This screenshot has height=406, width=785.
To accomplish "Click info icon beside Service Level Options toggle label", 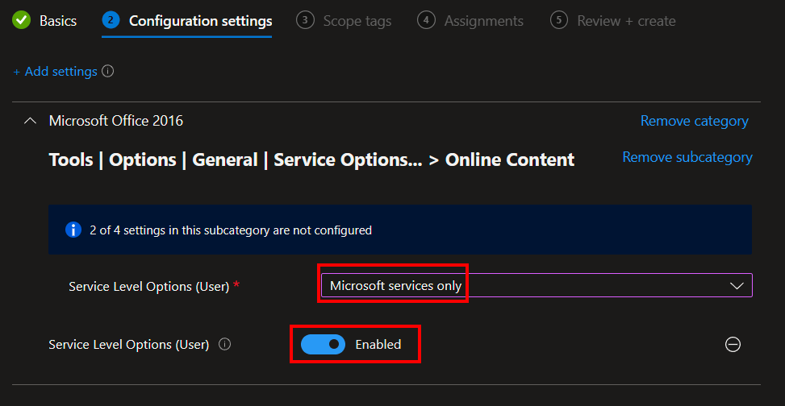I will [225, 345].
